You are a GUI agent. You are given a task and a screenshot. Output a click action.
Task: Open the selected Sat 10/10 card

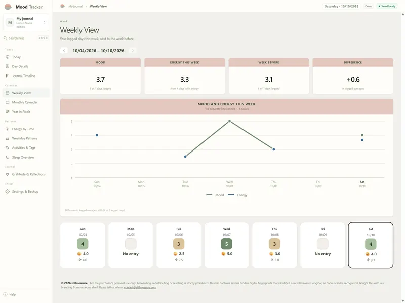[371, 245]
